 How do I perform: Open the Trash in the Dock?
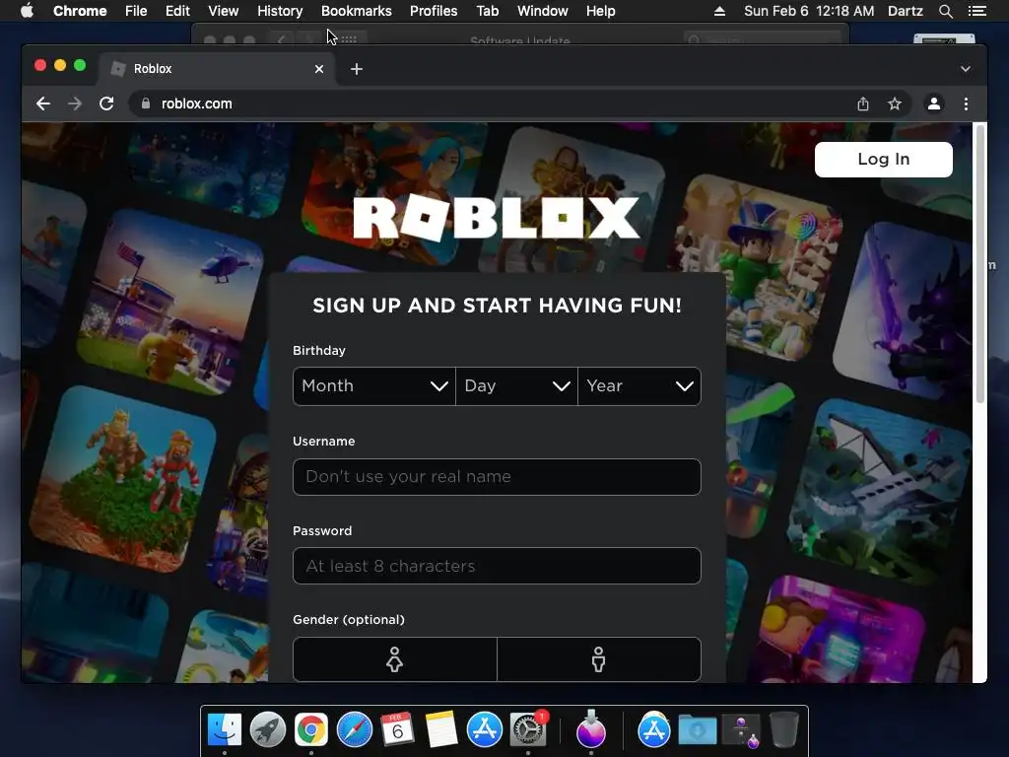783,730
